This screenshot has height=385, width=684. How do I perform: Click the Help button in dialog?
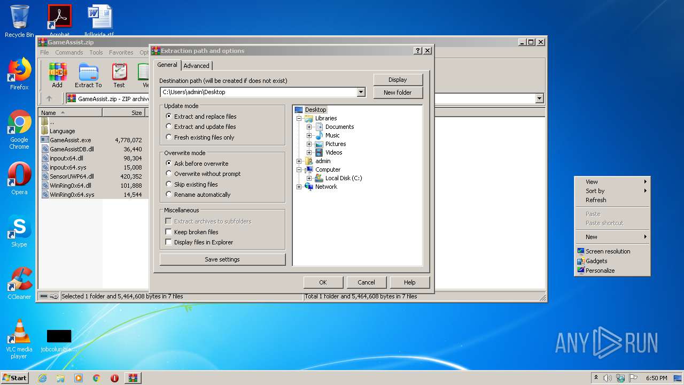tap(409, 282)
